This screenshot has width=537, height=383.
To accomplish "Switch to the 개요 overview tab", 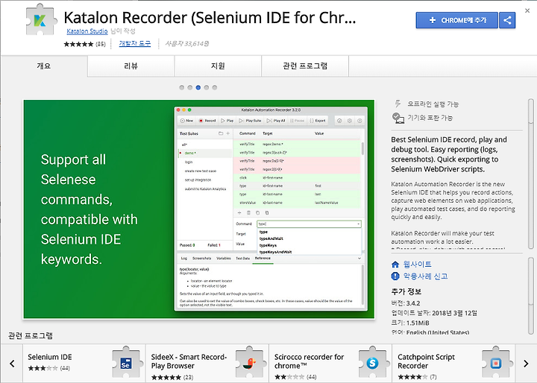I will click(x=44, y=66).
